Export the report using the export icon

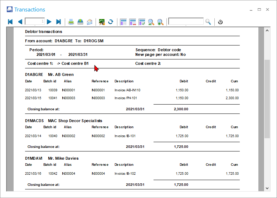tap(81, 22)
